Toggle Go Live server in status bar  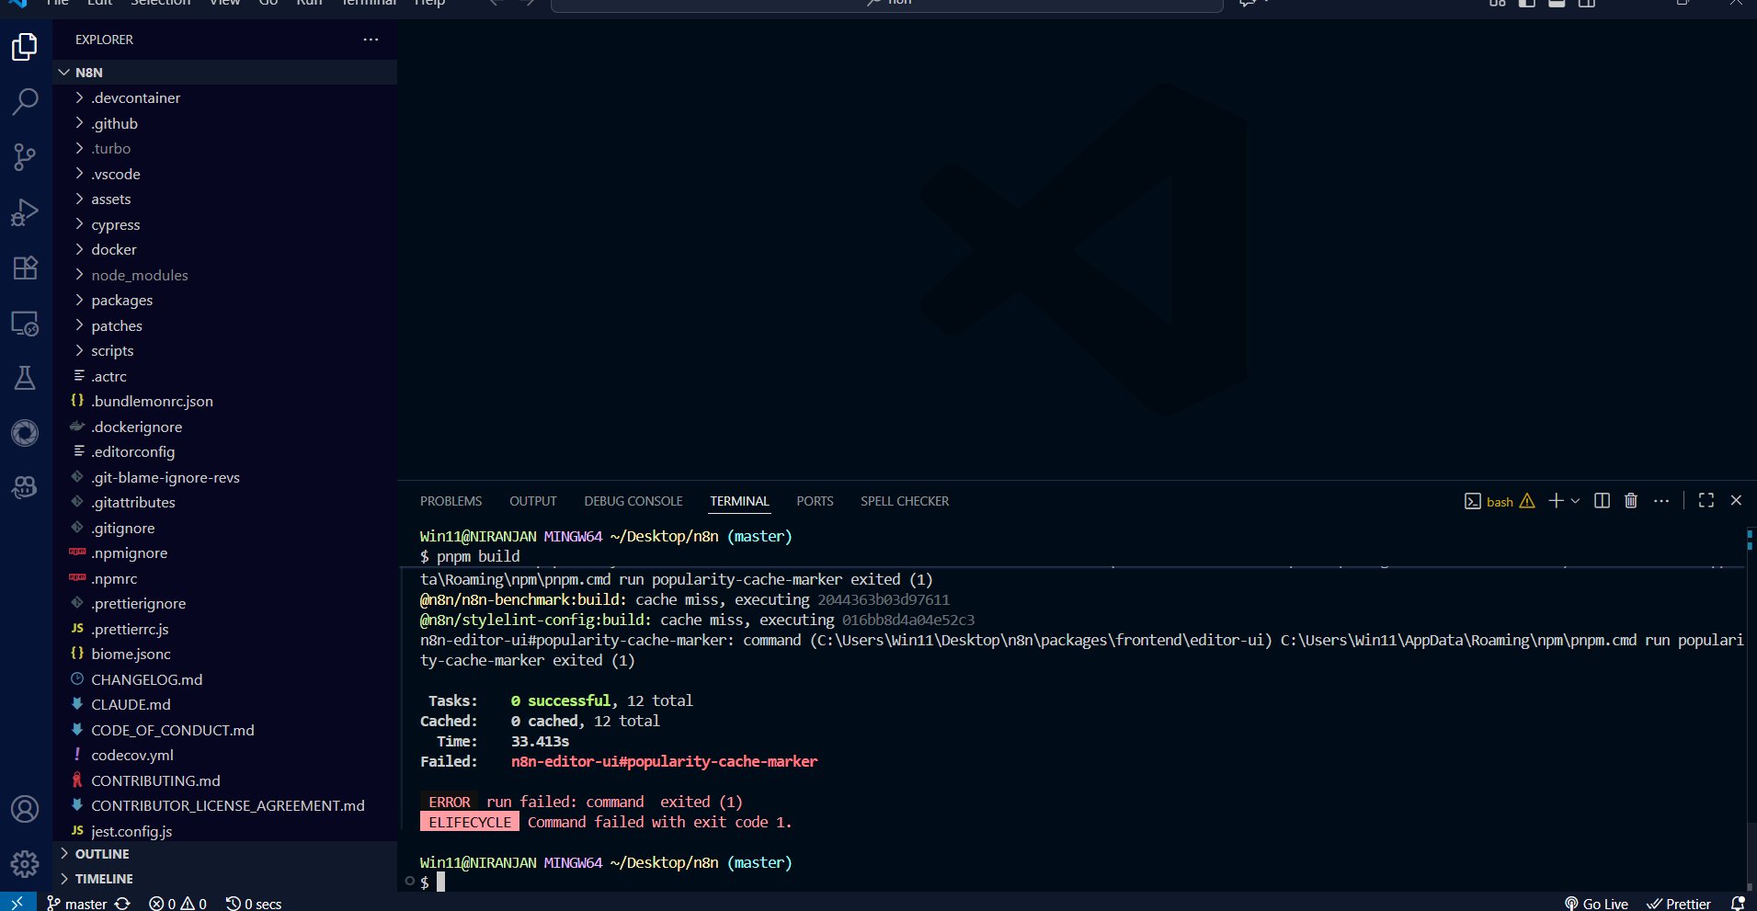(x=1597, y=904)
